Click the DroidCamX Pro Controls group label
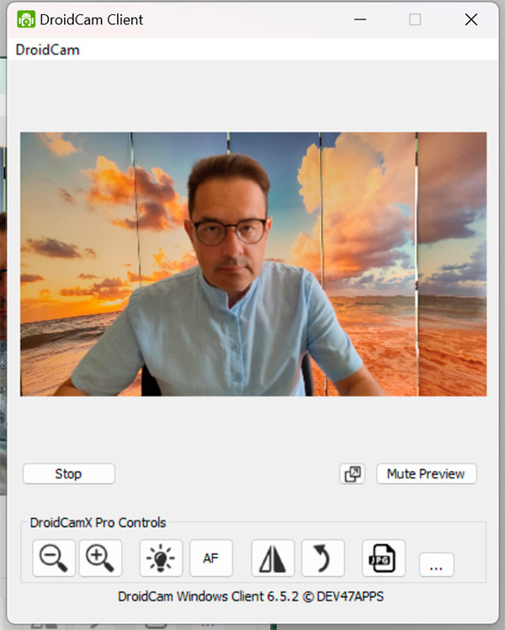The image size is (505, 630). (x=98, y=522)
